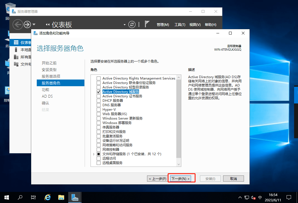
Task: Check the Hyper-V role
Action: click(x=98, y=110)
